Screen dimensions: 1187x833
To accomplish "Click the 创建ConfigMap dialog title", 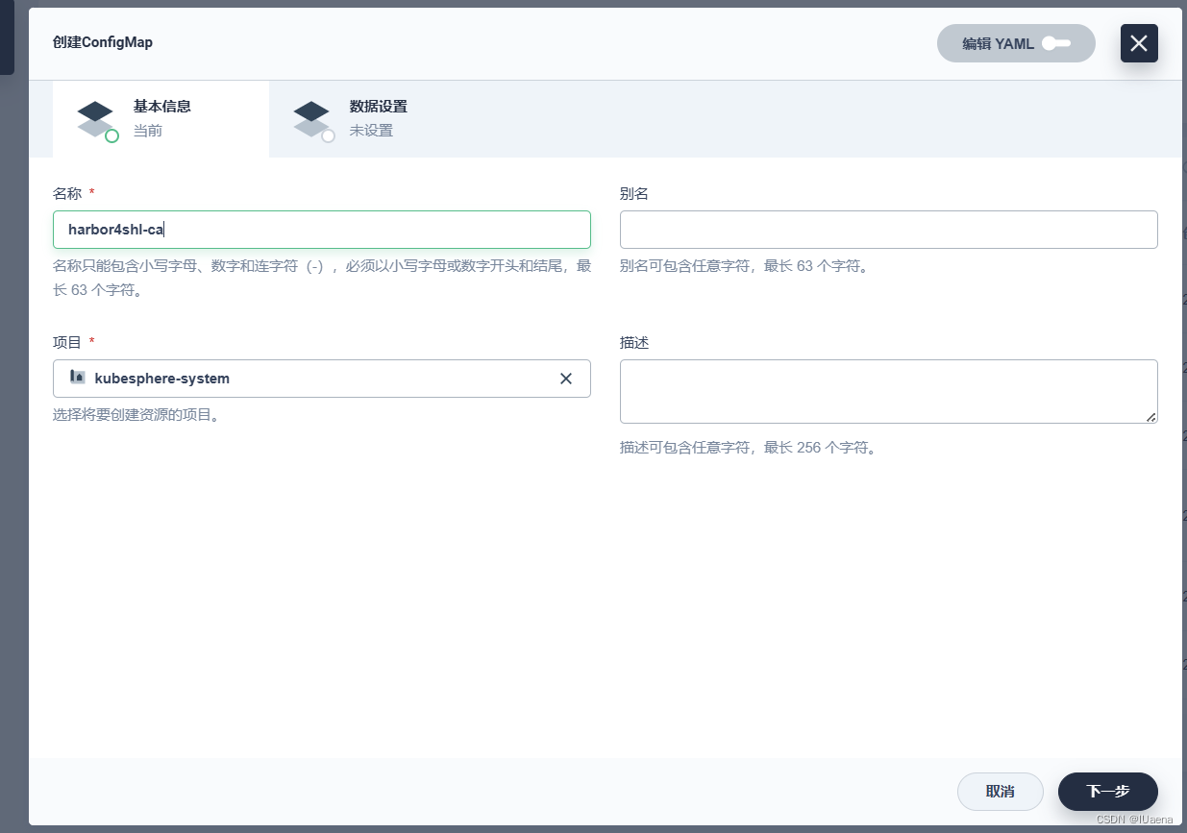I will (x=103, y=42).
